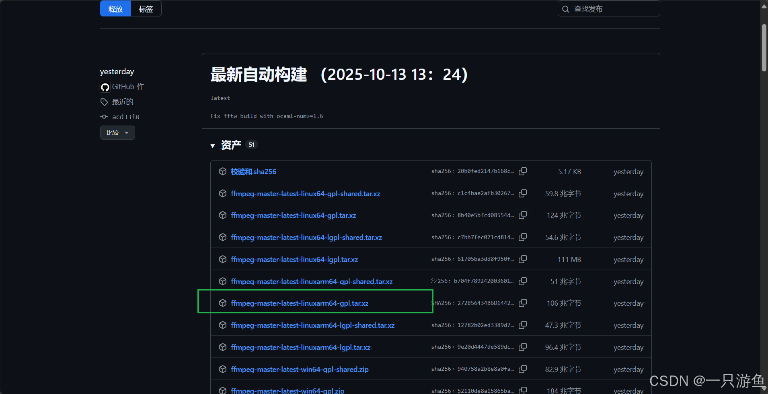Copy sha256 of linux64-gpl-shared.tar.xz
Screen dimensions: 768x394
[x=523, y=193]
